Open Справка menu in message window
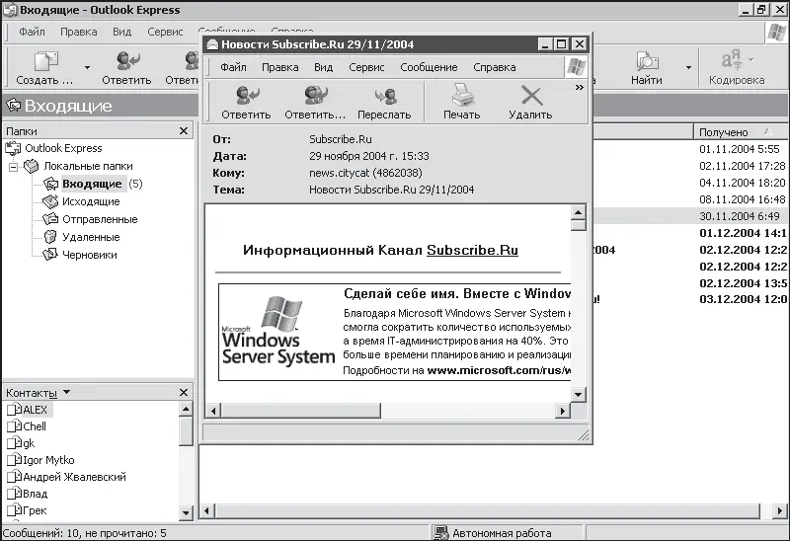The height and width of the screenshot is (541, 790). pyautogui.click(x=495, y=67)
